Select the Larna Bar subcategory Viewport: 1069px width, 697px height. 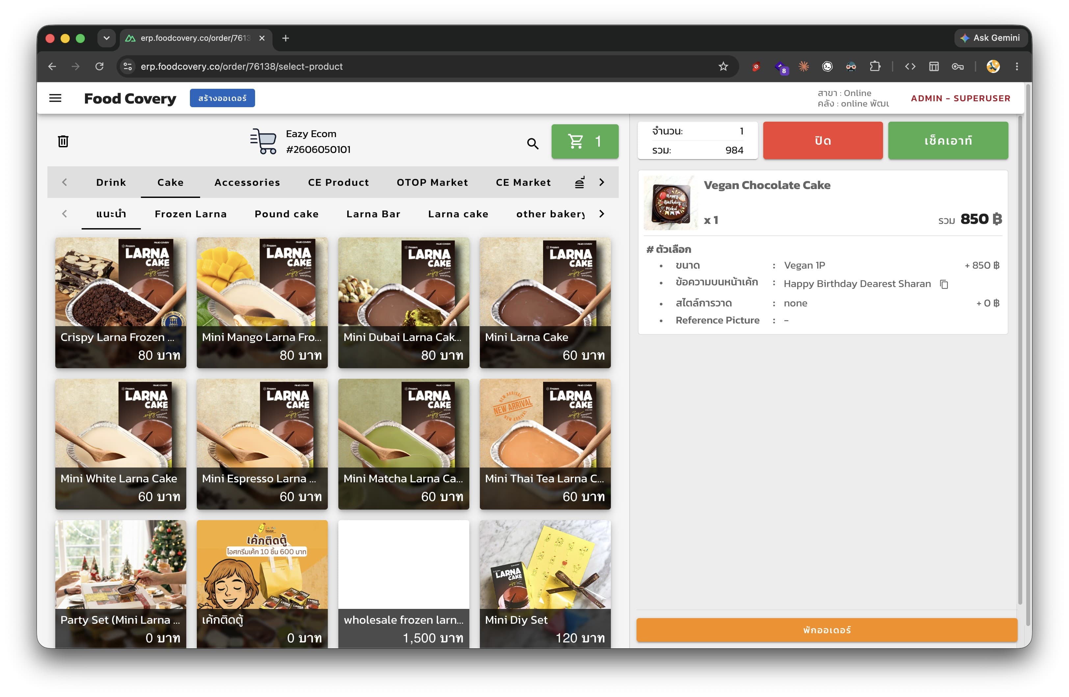point(373,214)
